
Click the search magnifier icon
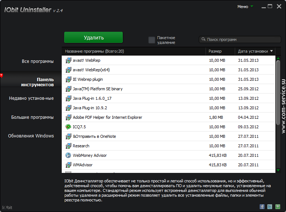tap(203, 39)
